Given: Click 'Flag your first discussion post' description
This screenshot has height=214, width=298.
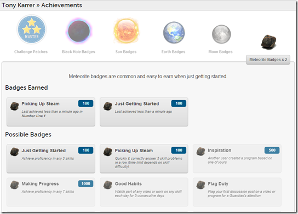Looking at the screenshot, I should [242, 194].
